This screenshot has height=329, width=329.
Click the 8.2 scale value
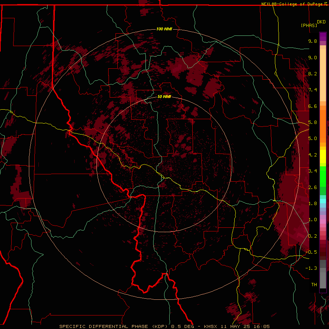[313, 73]
